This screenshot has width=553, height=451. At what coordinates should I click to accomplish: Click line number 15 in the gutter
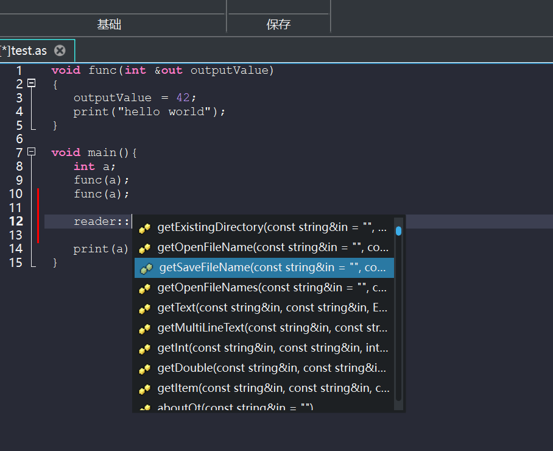click(16, 263)
